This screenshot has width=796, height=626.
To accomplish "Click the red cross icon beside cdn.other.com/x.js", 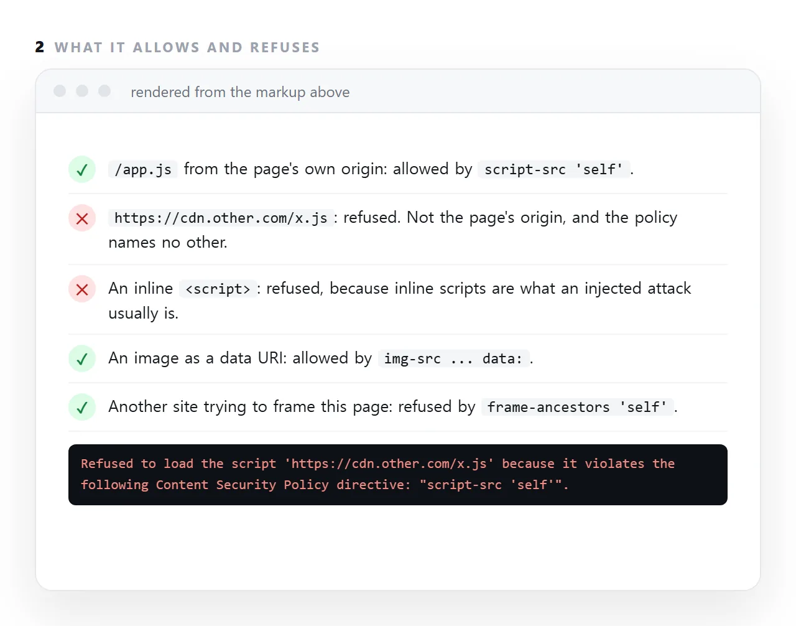I will (x=81, y=218).
